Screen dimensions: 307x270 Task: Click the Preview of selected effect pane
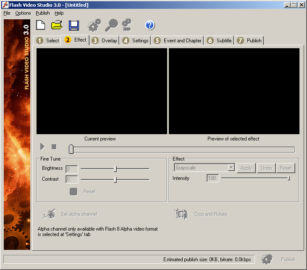click(x=234, y=91)
